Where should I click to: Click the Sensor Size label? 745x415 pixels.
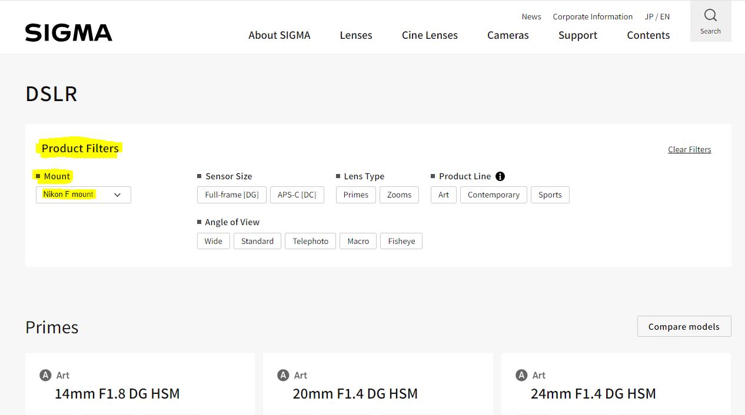click(x=228, y=176)
